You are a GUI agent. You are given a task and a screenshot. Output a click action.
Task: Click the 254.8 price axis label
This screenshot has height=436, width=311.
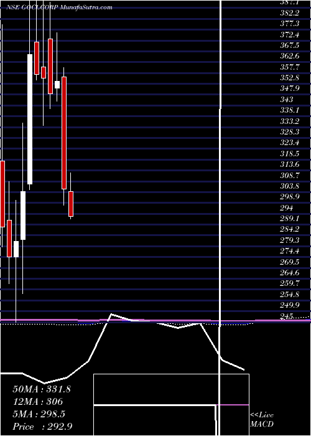[290, 295]
